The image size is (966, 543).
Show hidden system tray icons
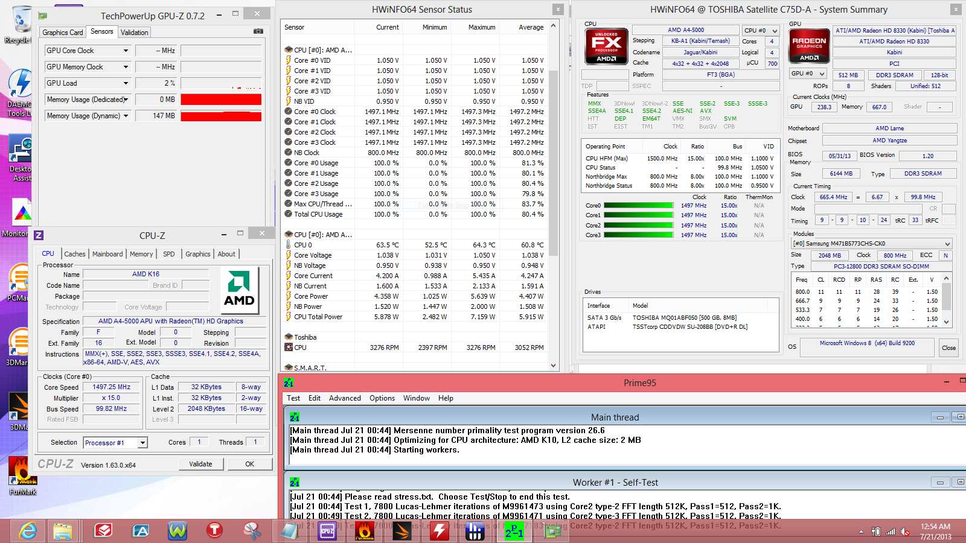click(861, 532)
